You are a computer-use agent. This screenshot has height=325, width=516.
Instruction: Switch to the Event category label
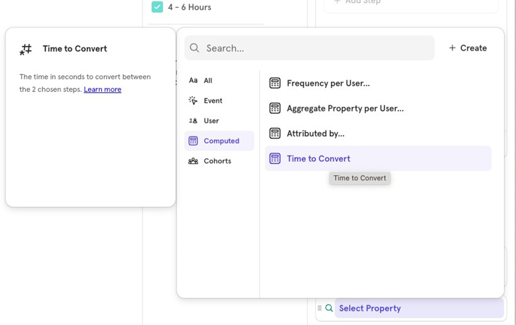click(x=213, y=101)
